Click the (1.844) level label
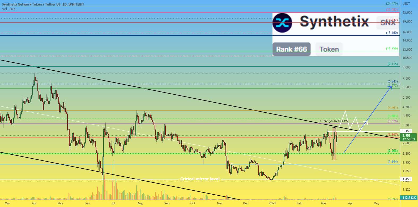 coord(393,162)
